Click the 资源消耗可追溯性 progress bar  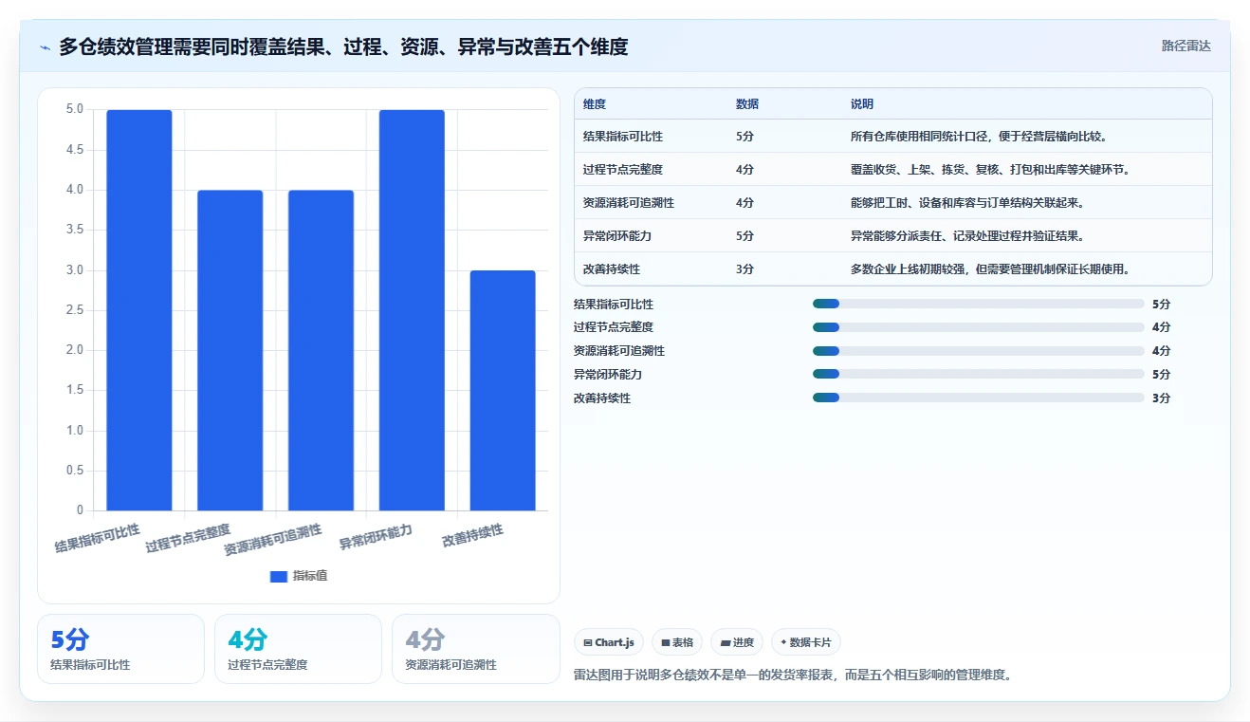coord(979,351)
